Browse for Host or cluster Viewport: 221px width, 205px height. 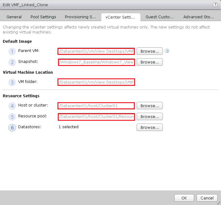150,106
